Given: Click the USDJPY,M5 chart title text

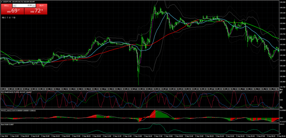Looking at the screenshot, I should coord(7,2).
